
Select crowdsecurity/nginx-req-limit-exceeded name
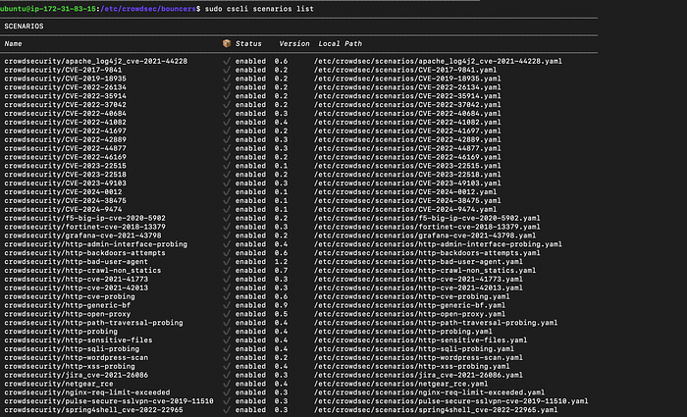87,392
